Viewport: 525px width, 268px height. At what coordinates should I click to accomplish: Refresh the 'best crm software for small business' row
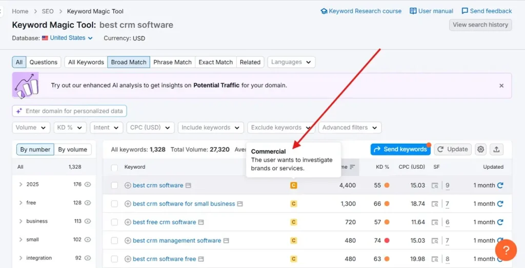point(500,204)
